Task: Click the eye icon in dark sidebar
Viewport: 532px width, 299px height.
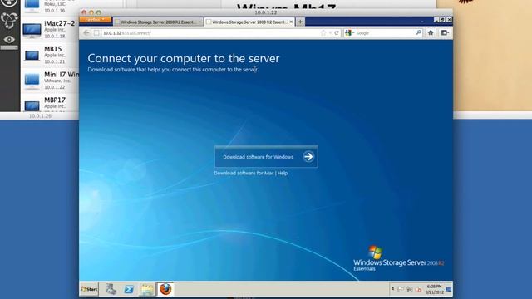Action: (9, 39)
